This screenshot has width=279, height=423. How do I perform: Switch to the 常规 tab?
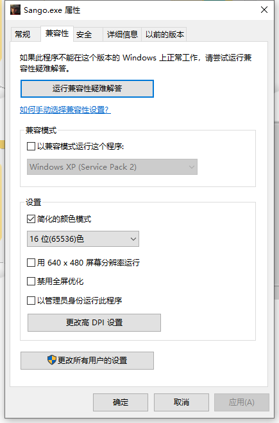point(22,35)
